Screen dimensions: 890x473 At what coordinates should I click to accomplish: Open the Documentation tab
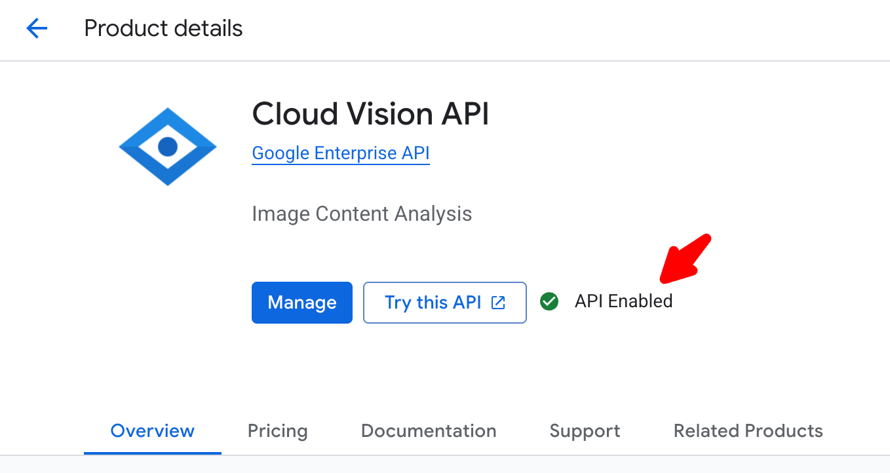[x=429, y=431]
